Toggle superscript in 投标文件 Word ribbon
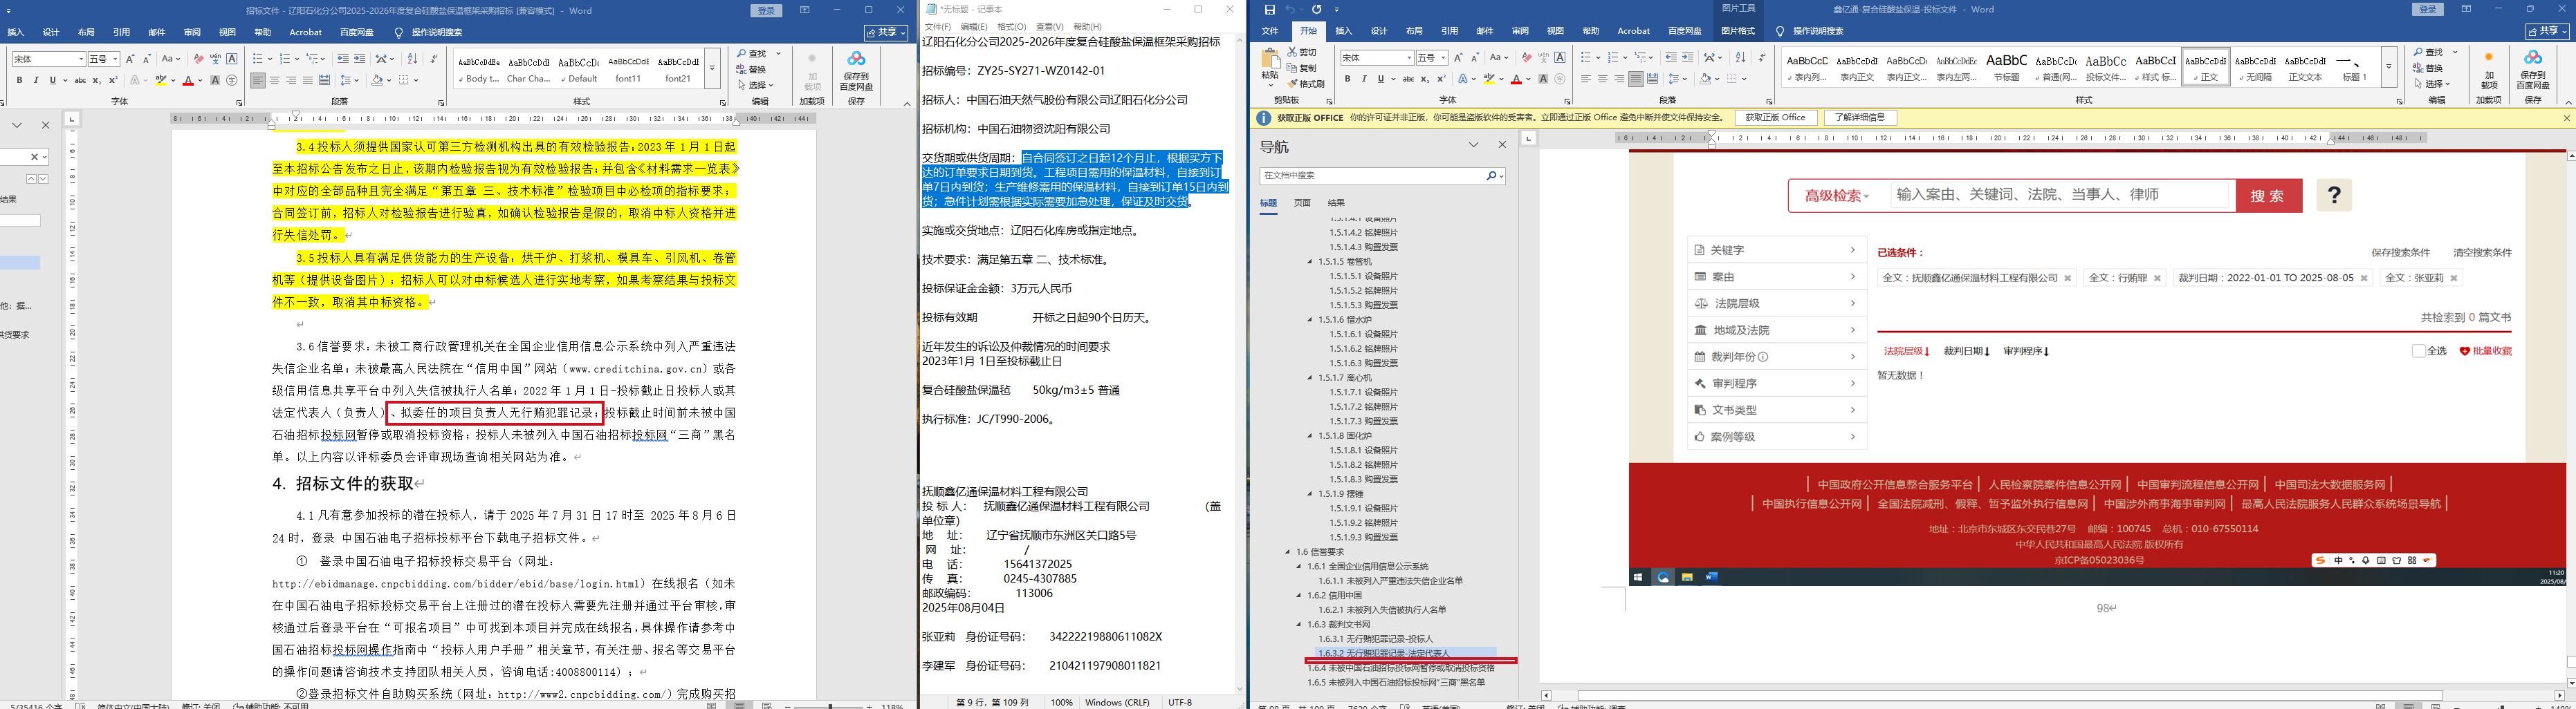This screenshot has width=2576, height=709. pos(1441,79)
